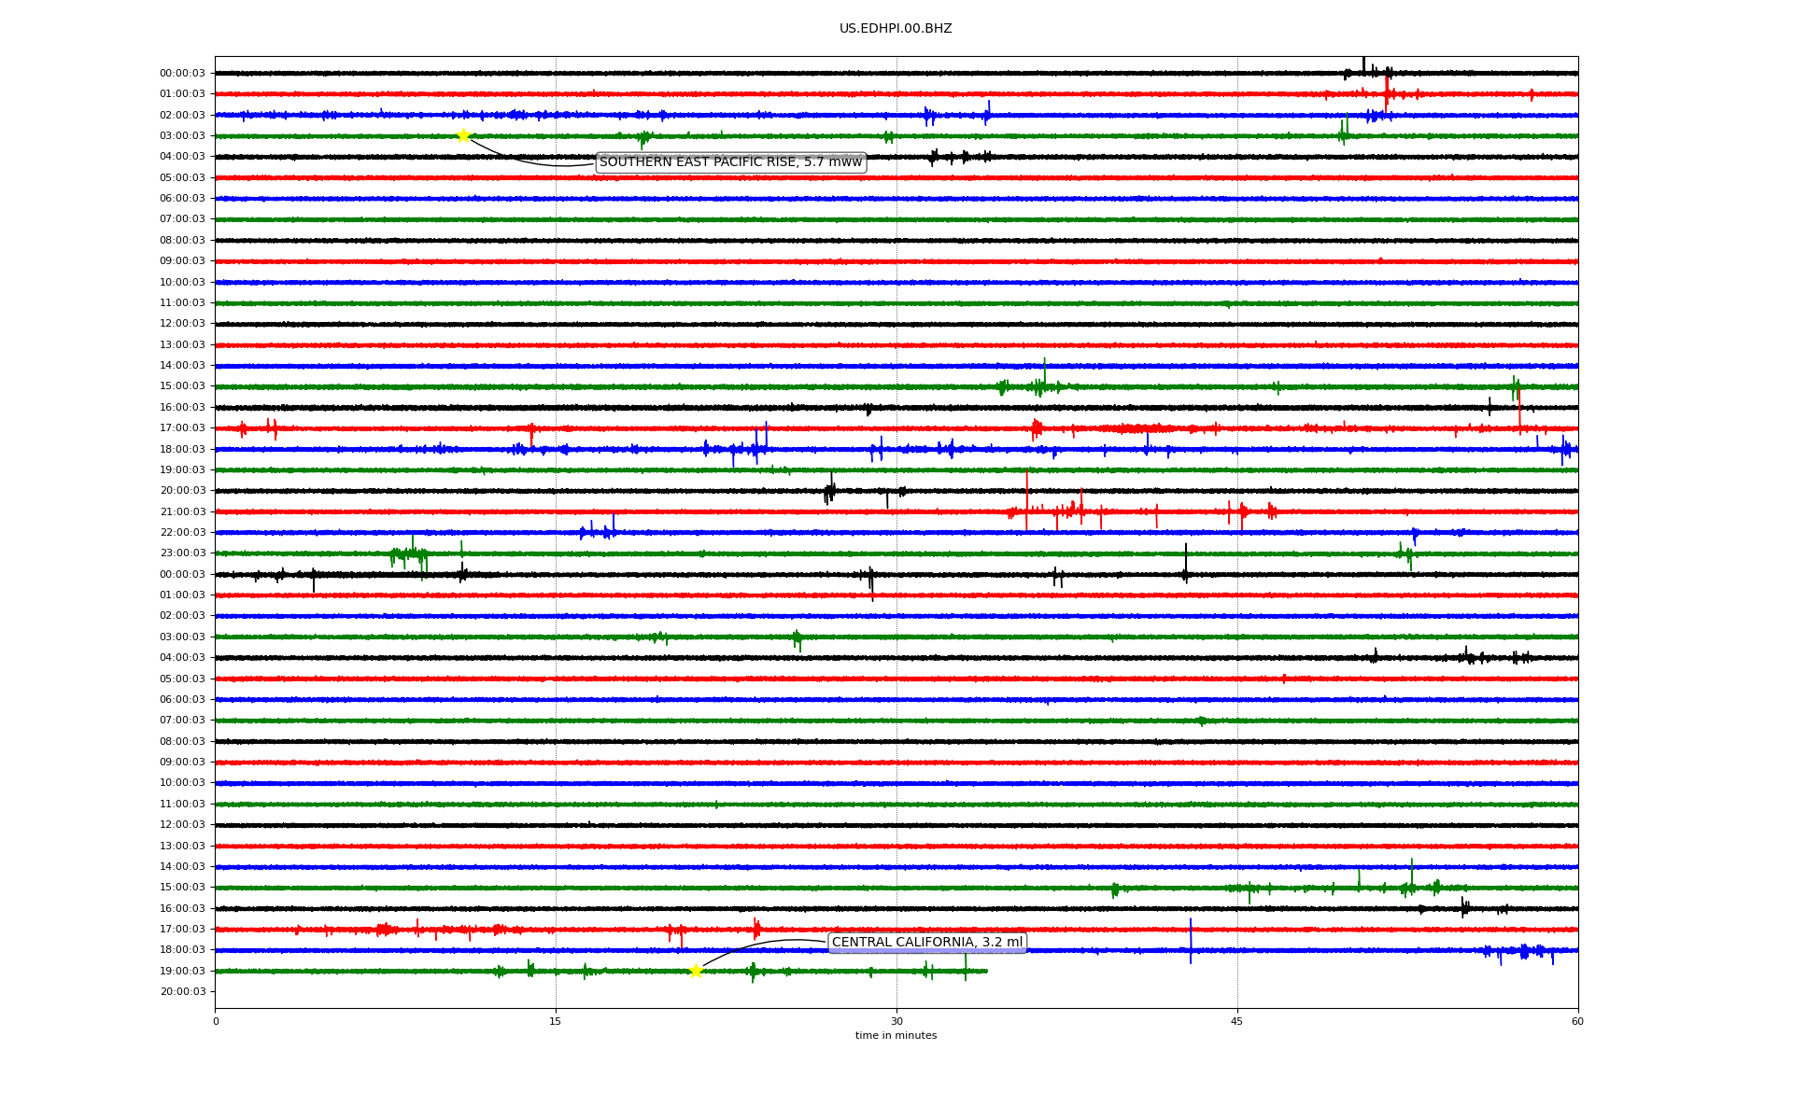Click the yellow star marking the Central California event
This screenshot has width=1793, height=1120.
pyautogui.click(x=696, y=972)
